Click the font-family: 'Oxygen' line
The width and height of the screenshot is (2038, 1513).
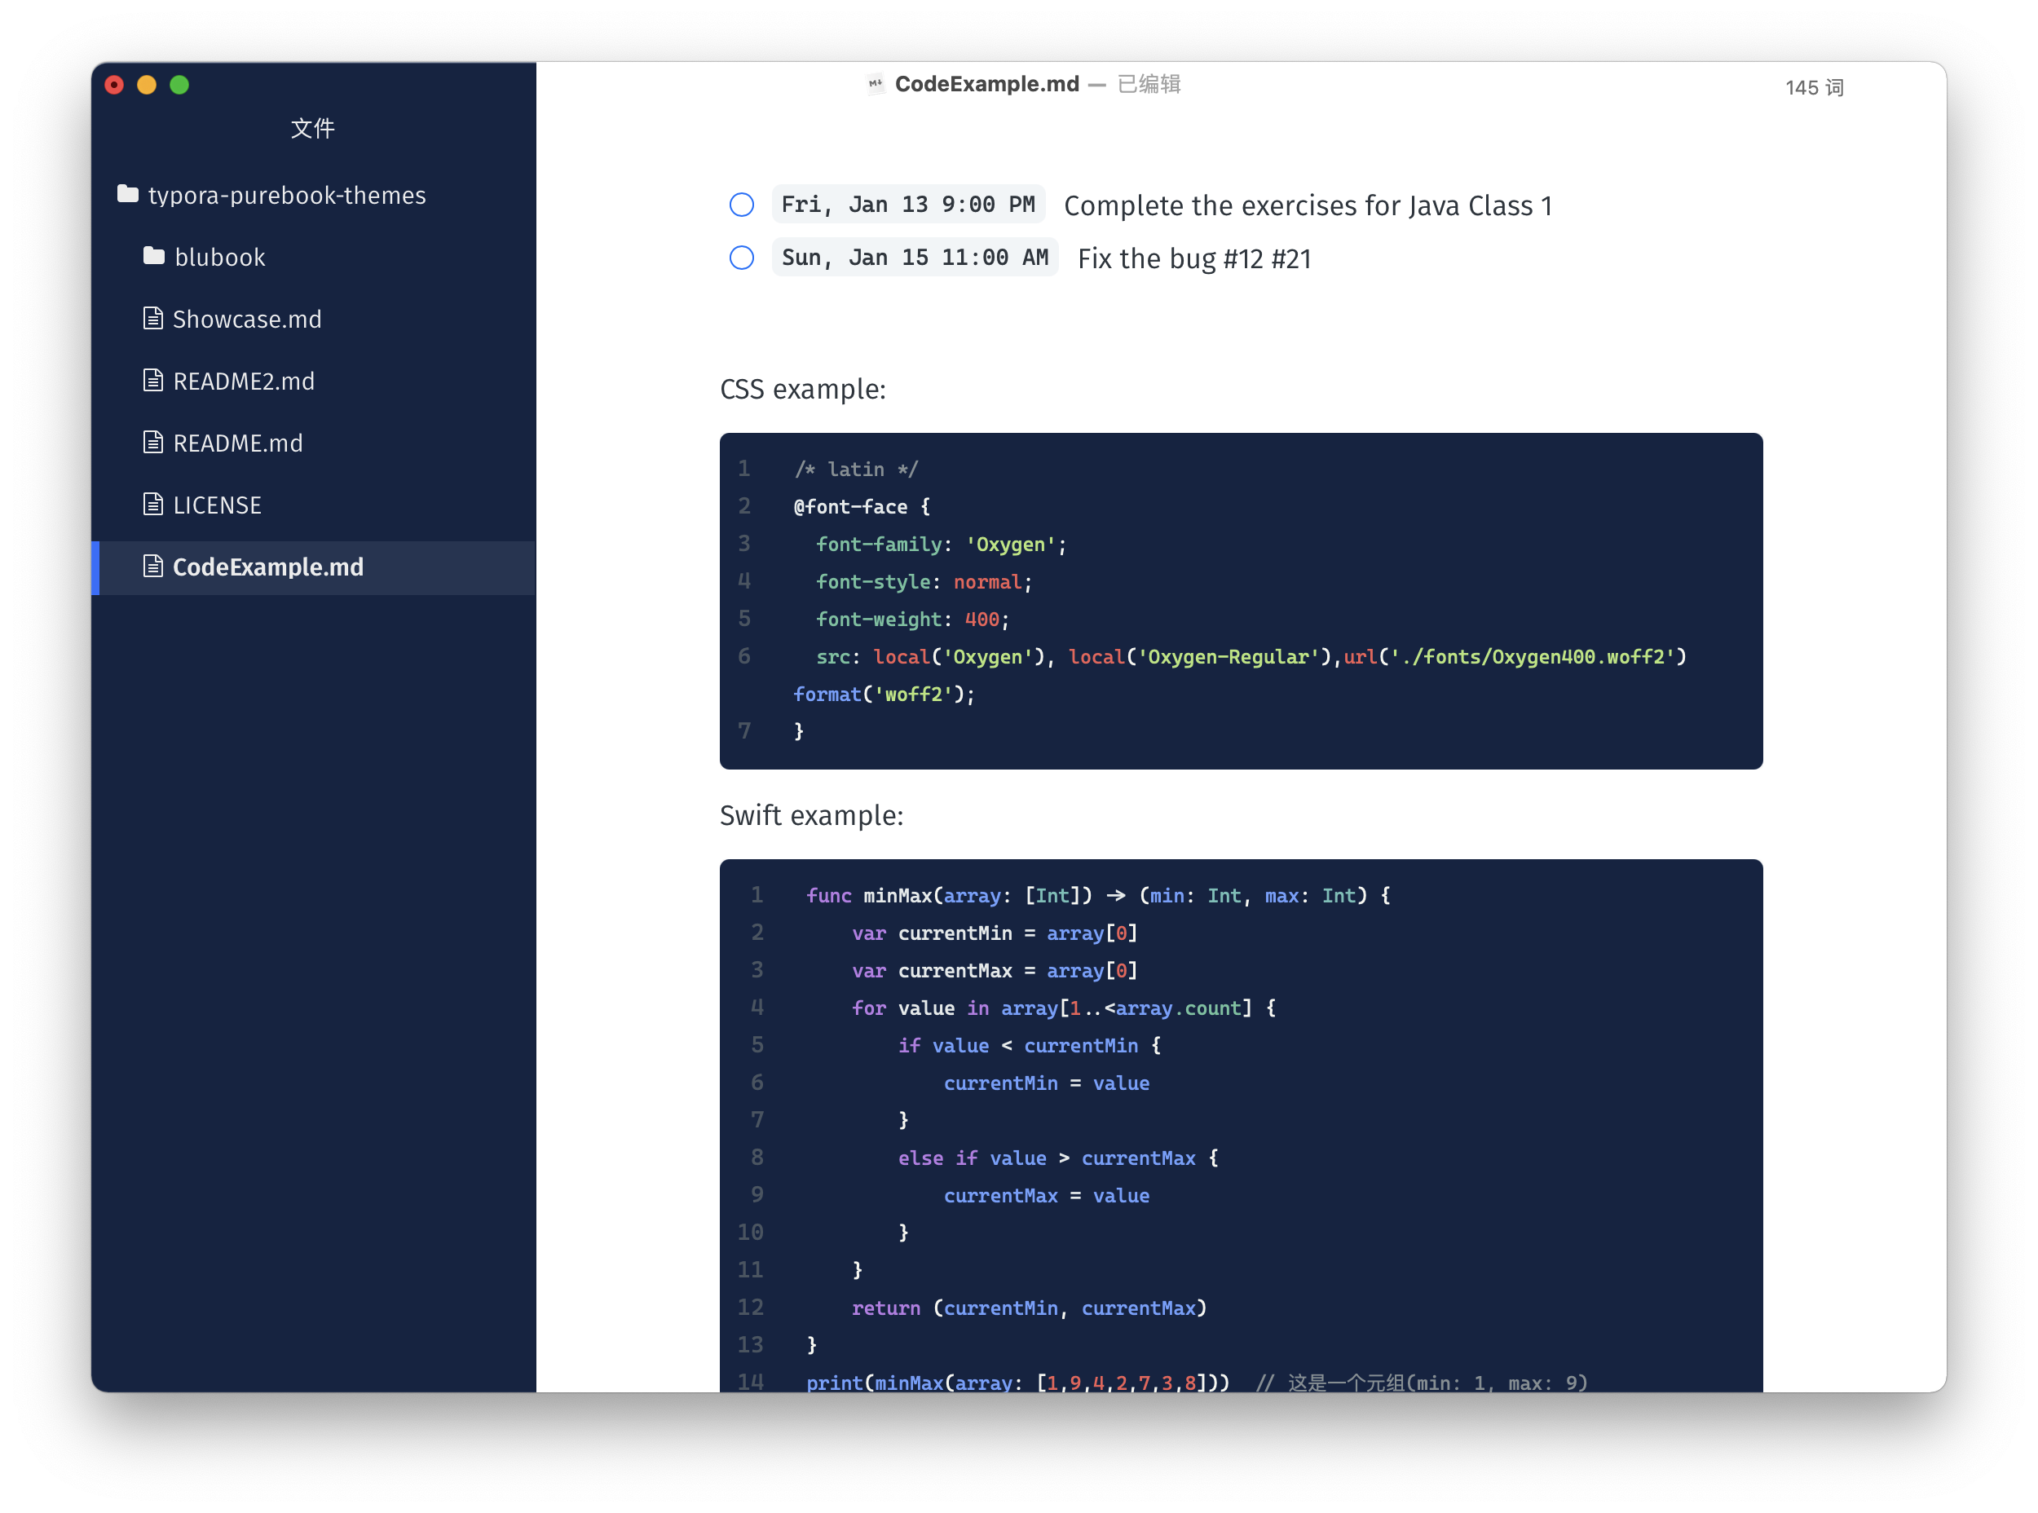point(941,545)
